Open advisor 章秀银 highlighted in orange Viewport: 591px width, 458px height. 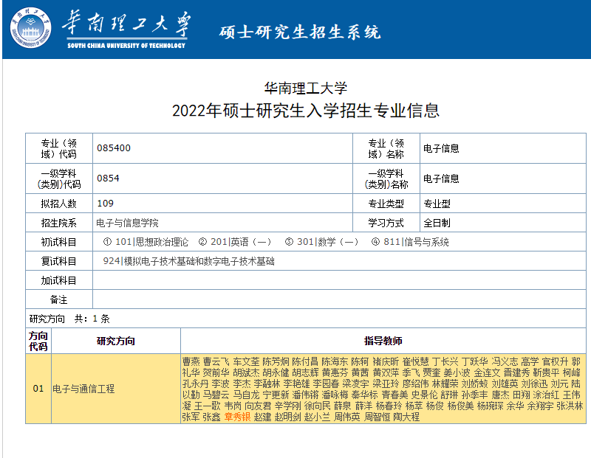[237, 417]
